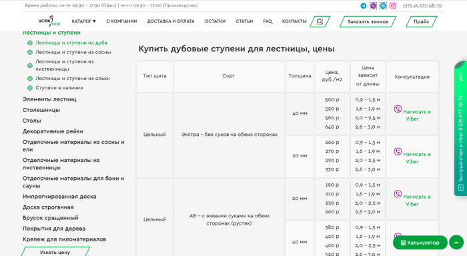467x256 pixels.
Task: Open the Крепеж для пиломатериалов category
Action: click(64, 239)
